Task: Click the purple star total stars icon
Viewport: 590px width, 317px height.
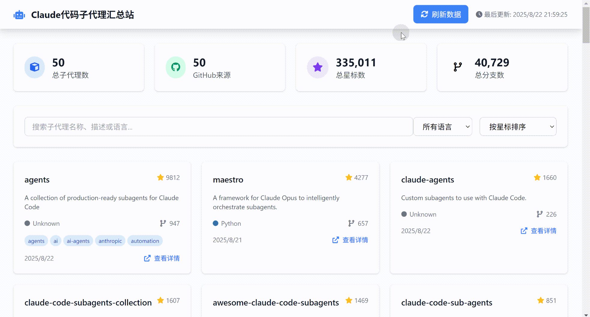Action: click(318, 67)
